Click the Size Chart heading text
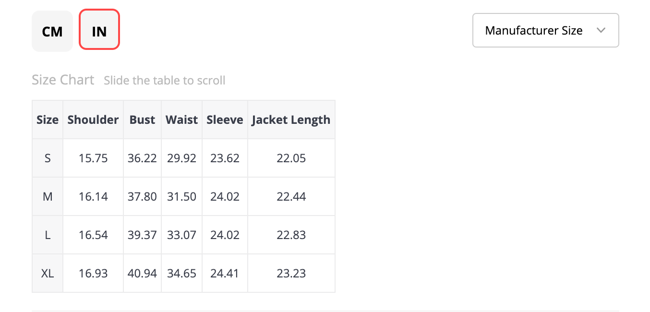The width and height of the screenshot is (650, 312). pos(63,80)
